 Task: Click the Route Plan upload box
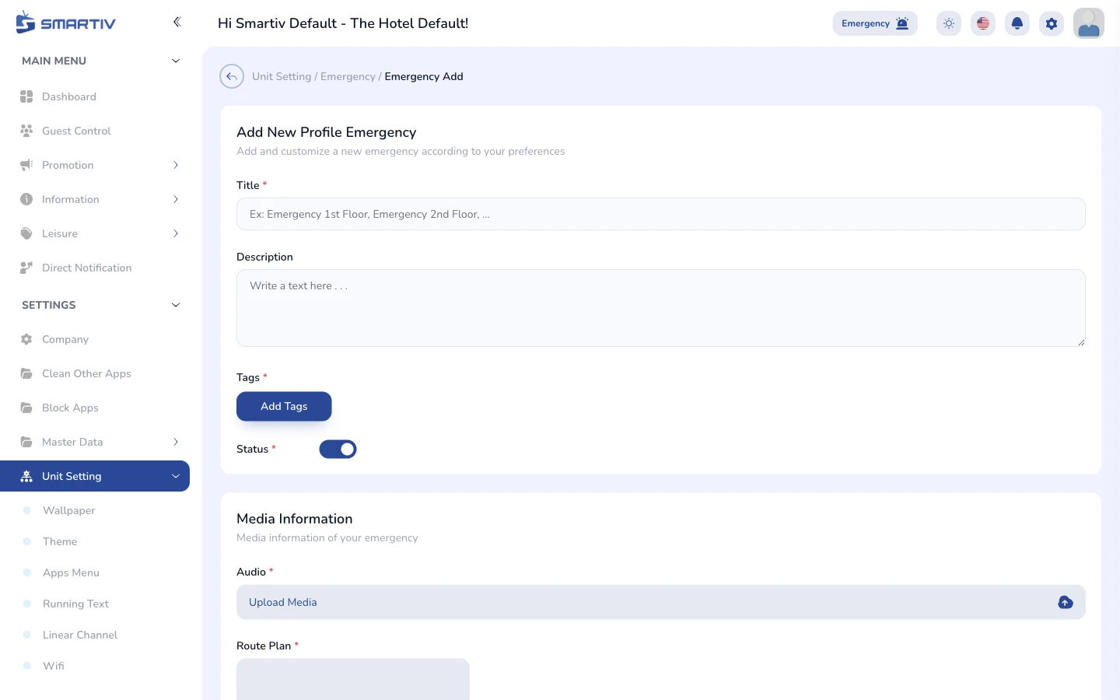coord(353,679)
